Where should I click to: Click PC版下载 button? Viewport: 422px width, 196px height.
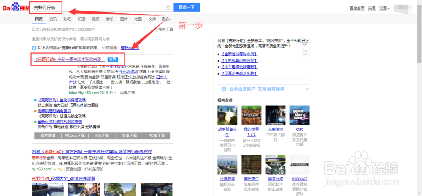tap(157, 136)
